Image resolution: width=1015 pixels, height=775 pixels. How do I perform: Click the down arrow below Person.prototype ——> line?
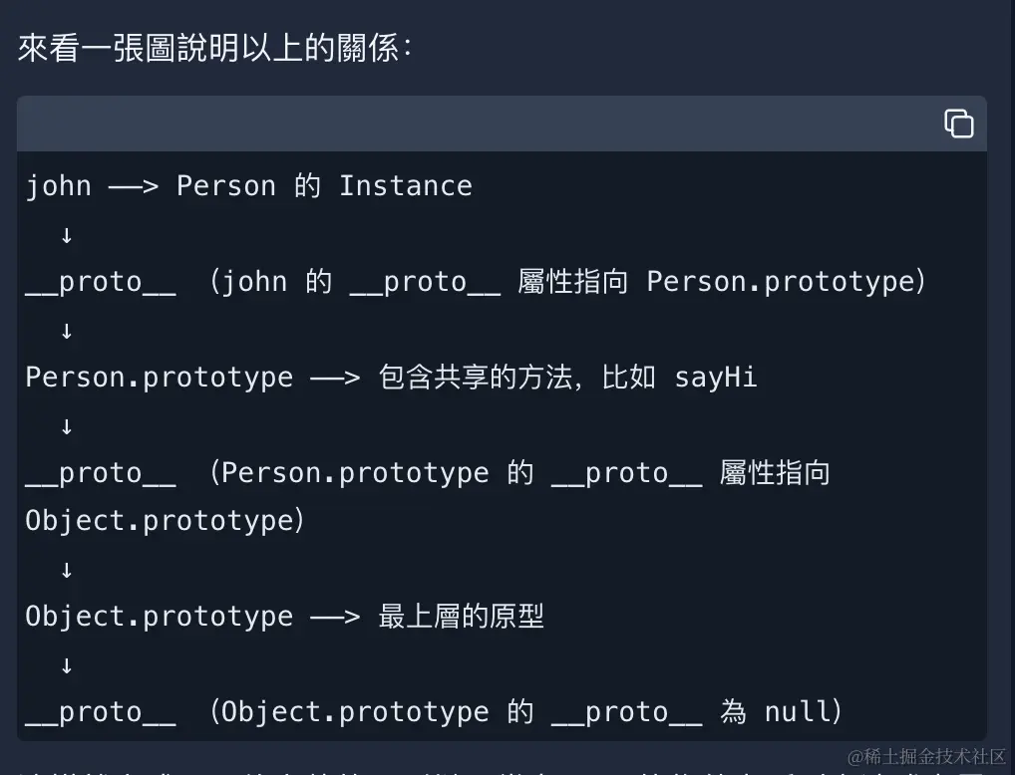click(x=66, y=426)
